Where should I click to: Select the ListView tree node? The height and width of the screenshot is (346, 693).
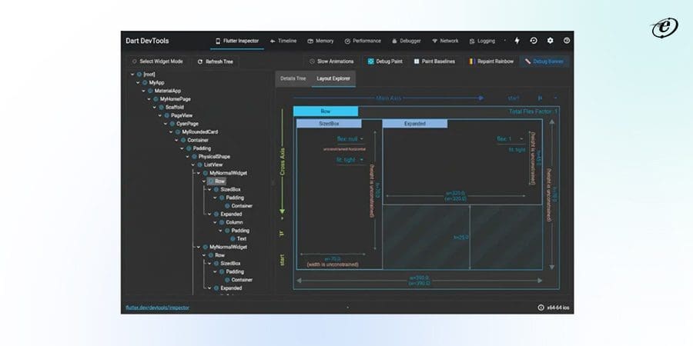click(213, 165)
